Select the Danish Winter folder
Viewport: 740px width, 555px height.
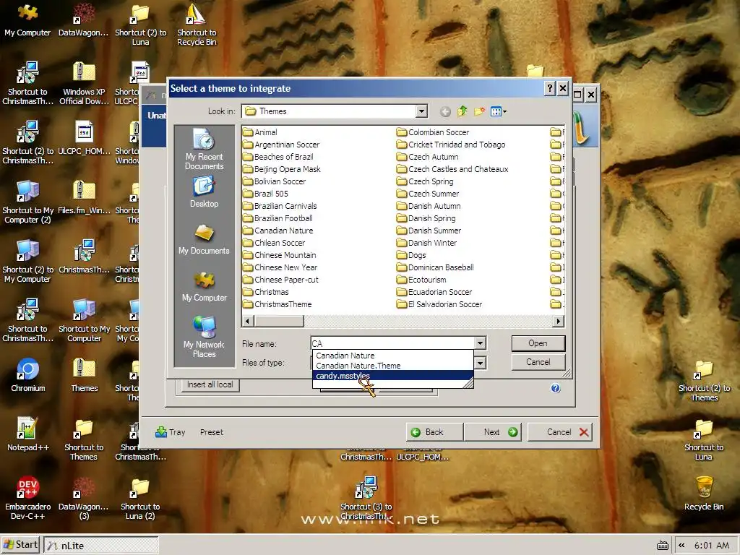(427, 243)
